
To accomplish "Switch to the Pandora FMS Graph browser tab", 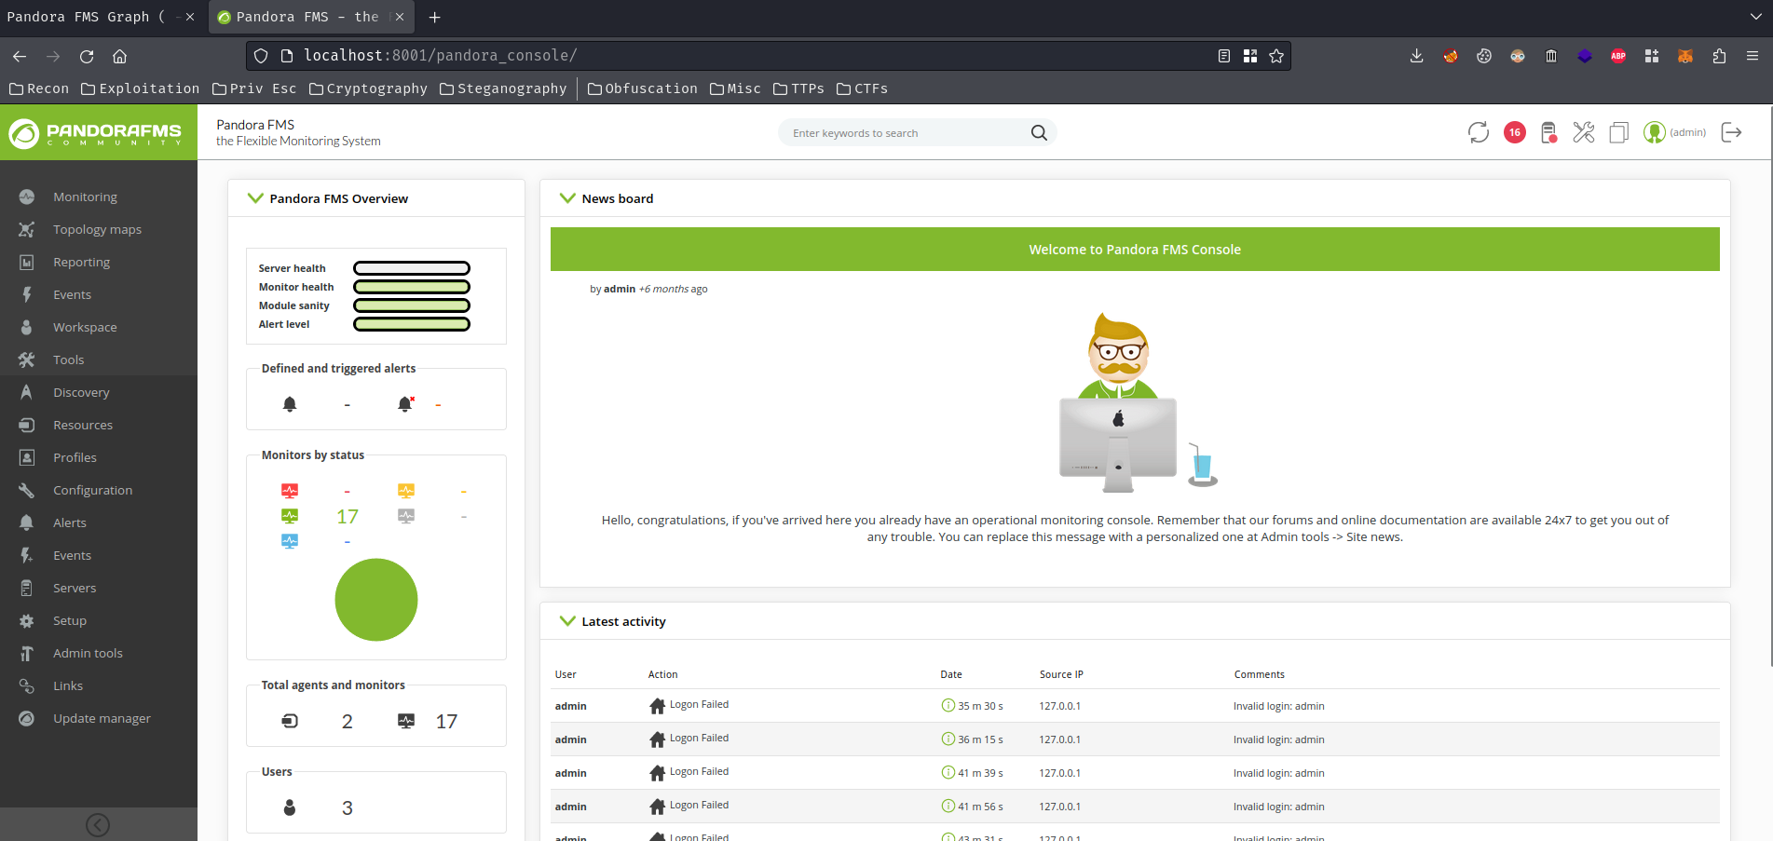I will 101,17.
